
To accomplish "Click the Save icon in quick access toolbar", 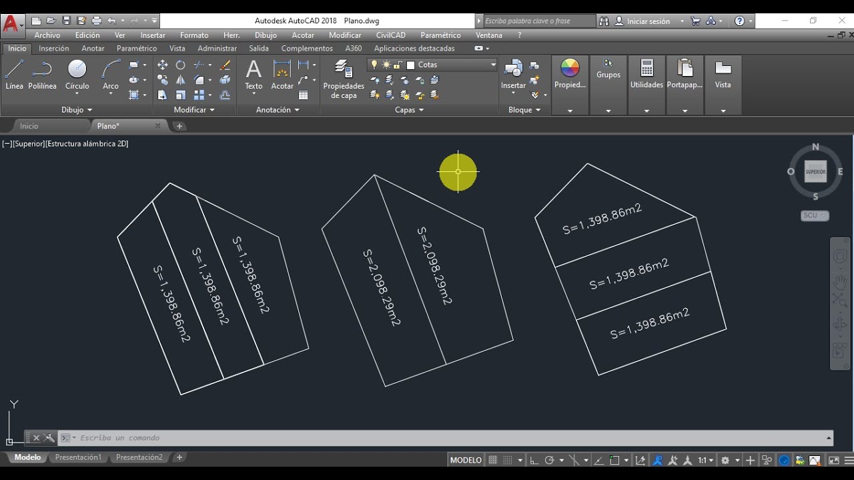I will pyautogui.click(x=66, y=21).
